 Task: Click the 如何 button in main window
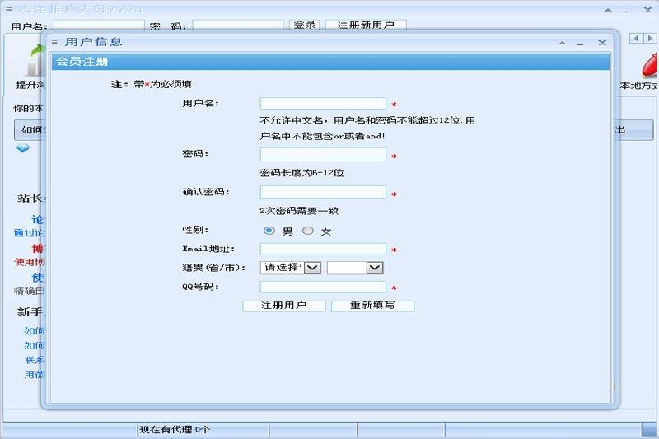pyautogui.click(x=30, y=130)
